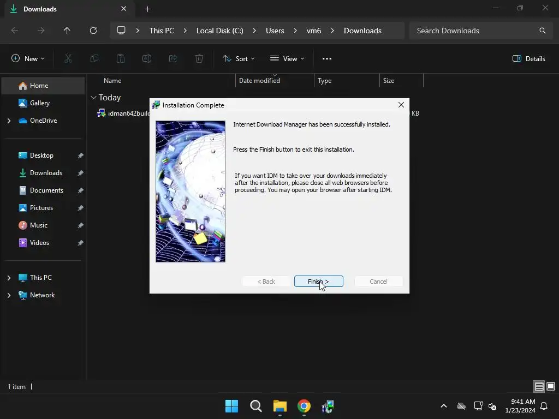Open the View dropdown menu
Viewport: 559px width, 419px height.
pos(287,58)
